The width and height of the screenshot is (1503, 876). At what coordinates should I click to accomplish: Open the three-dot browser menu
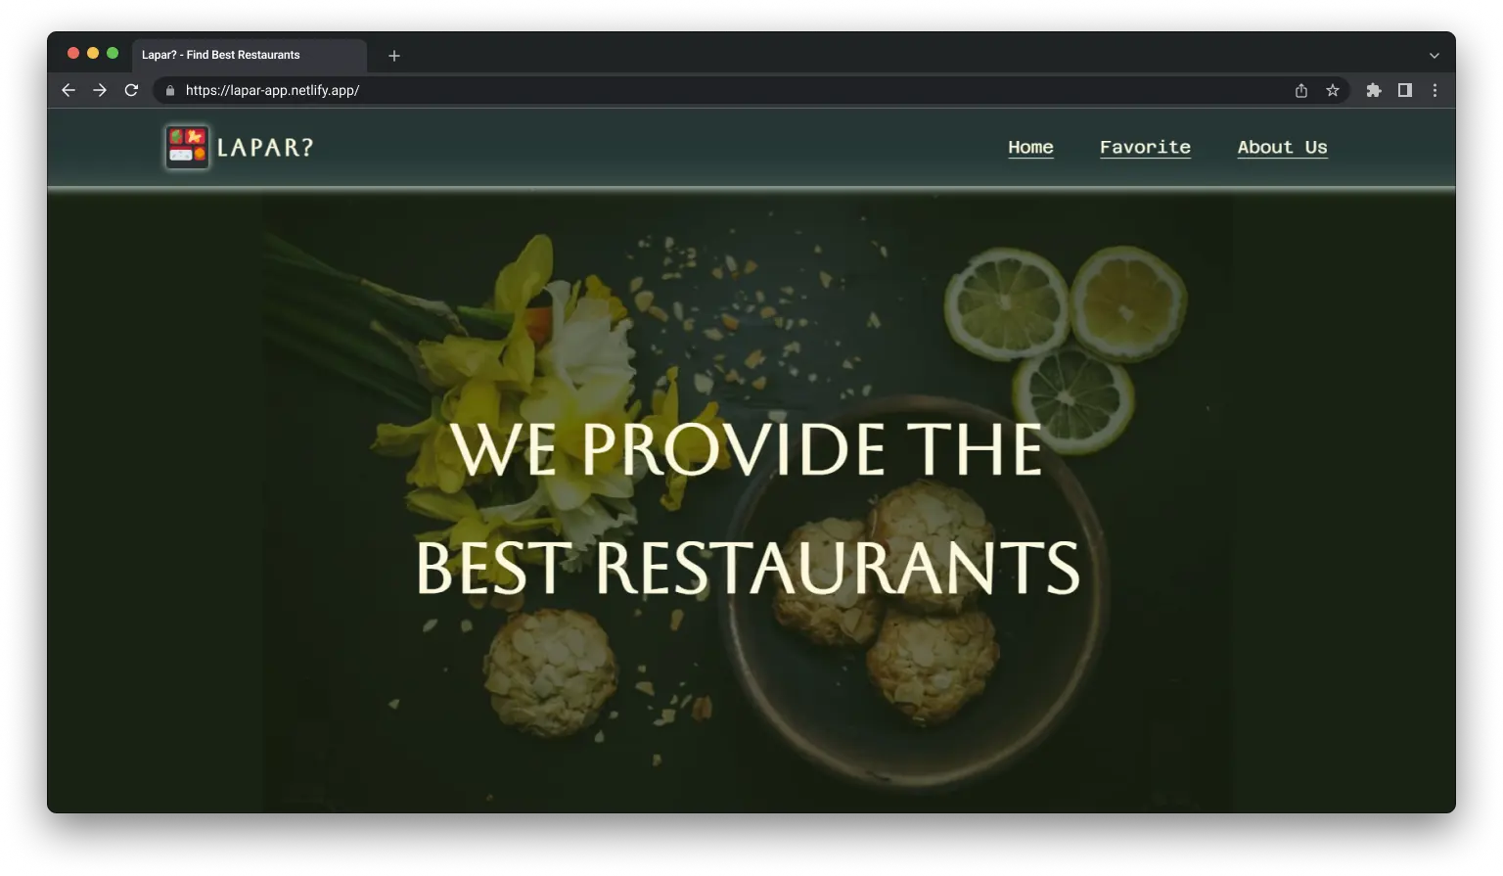(x=1435, y=90)
